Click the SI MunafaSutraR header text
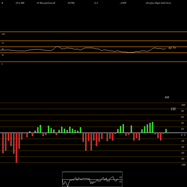This screenshot has width=187, height=187. coord(46,3)
